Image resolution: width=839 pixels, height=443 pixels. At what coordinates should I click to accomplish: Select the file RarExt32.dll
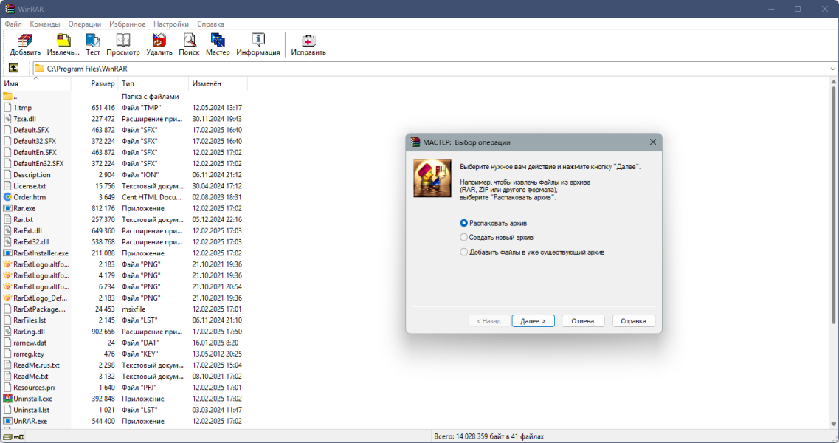(31, 241)
